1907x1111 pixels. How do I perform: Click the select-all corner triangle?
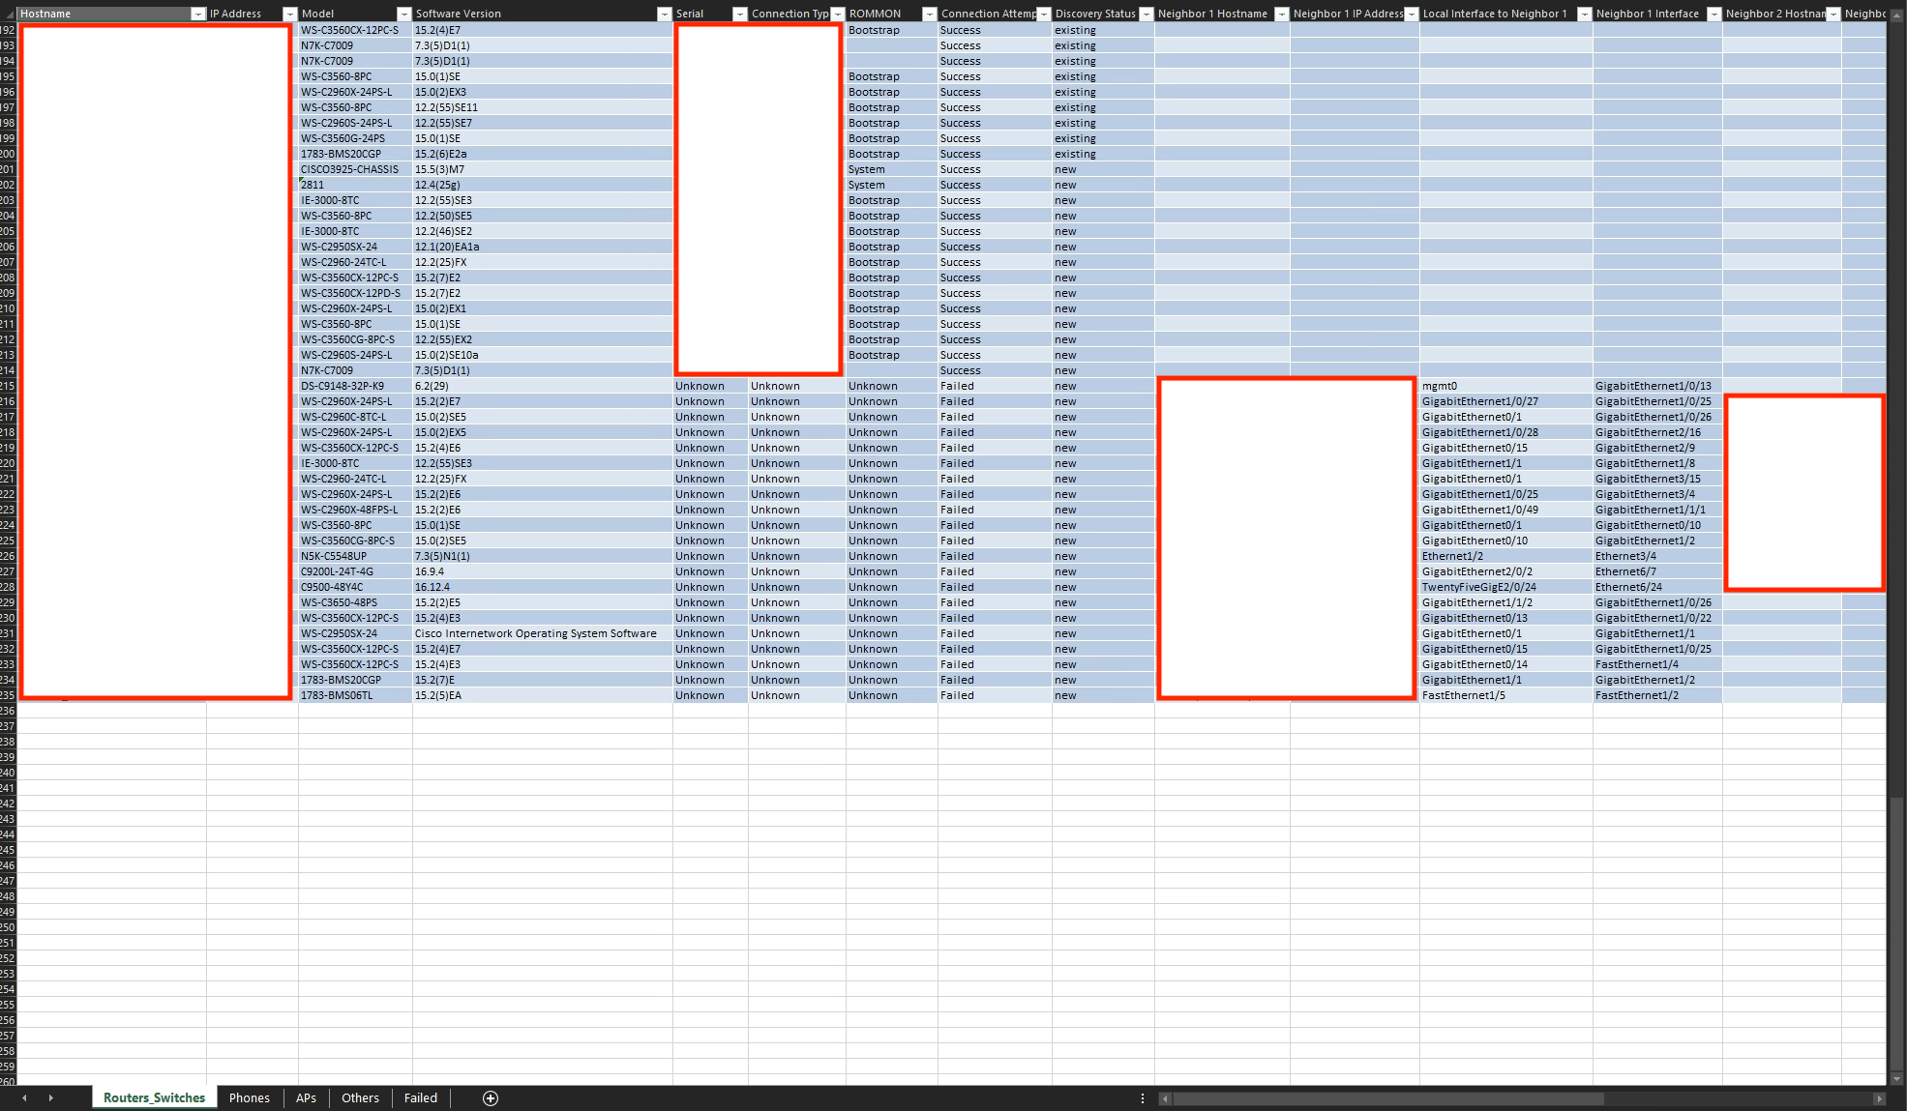click(9, 14)
